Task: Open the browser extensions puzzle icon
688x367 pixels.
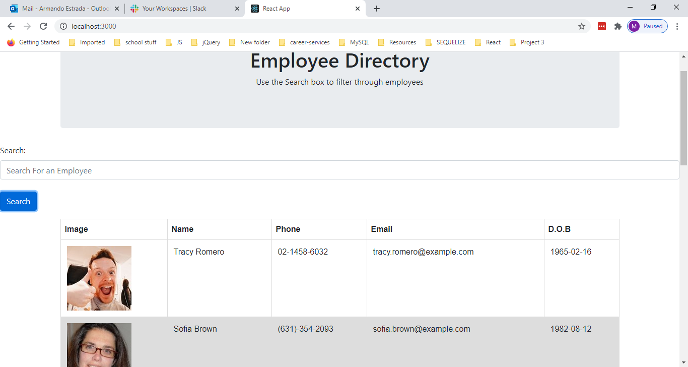Action: point(617,26)
